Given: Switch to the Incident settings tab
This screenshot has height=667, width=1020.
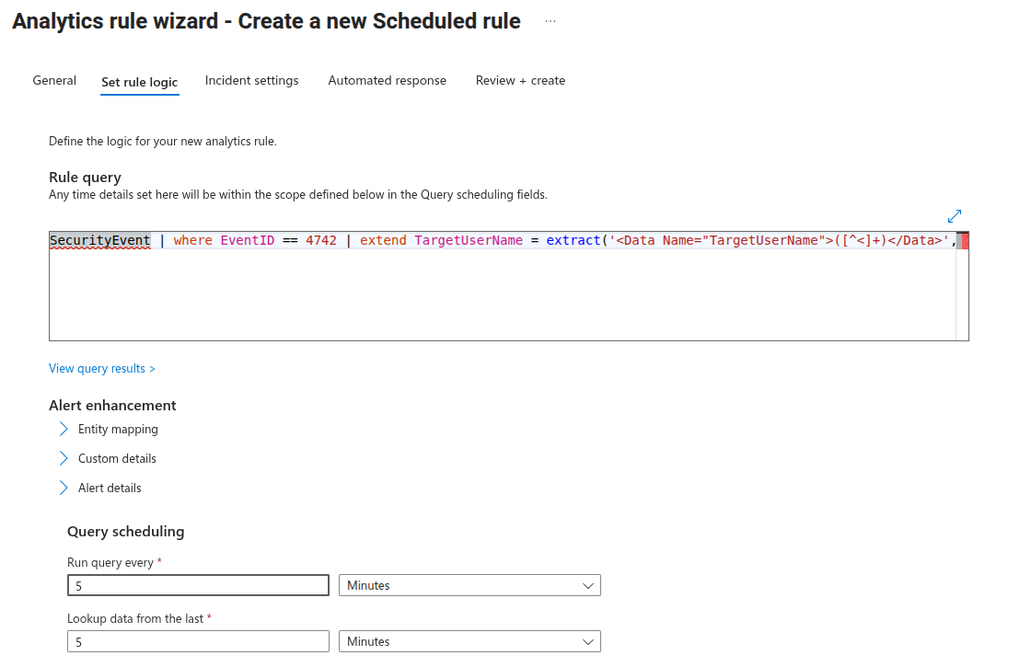Looking at the screenshot, I should click(251, 81).
